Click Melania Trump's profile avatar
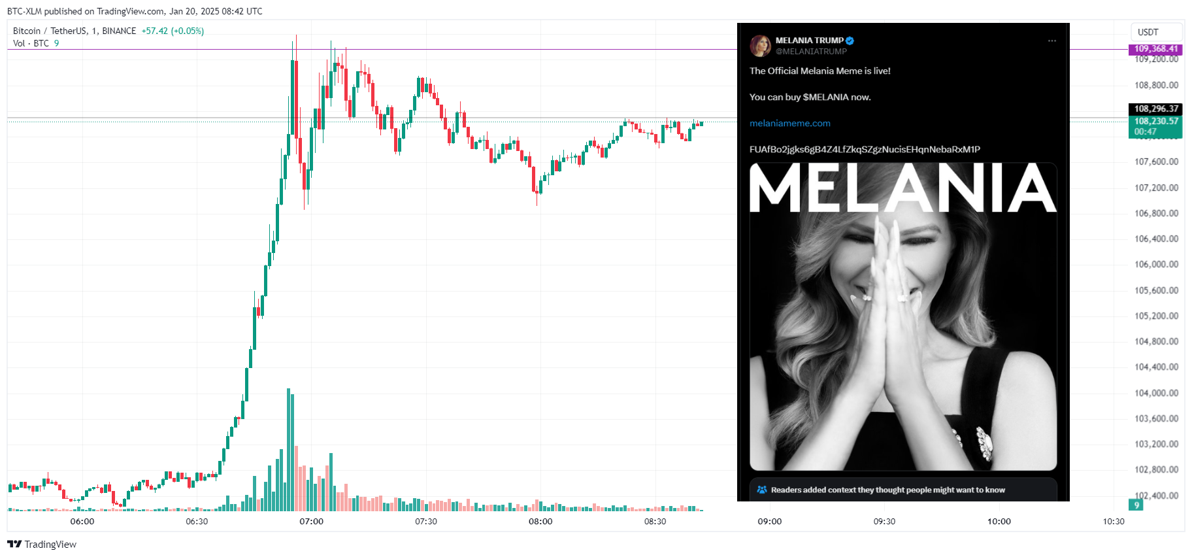1192x557 pixels. tap(761, 46)
